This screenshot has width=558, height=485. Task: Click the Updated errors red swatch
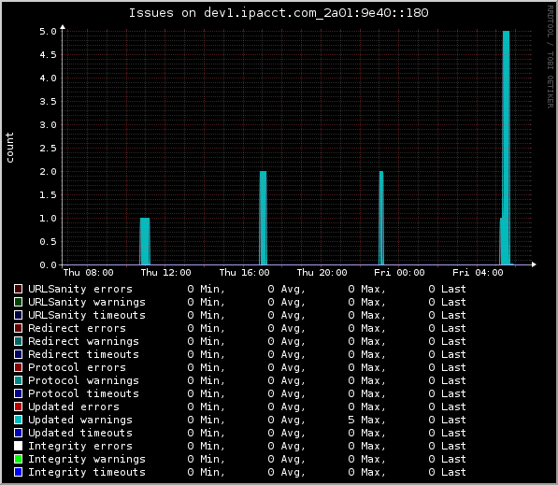pos(18,407)
